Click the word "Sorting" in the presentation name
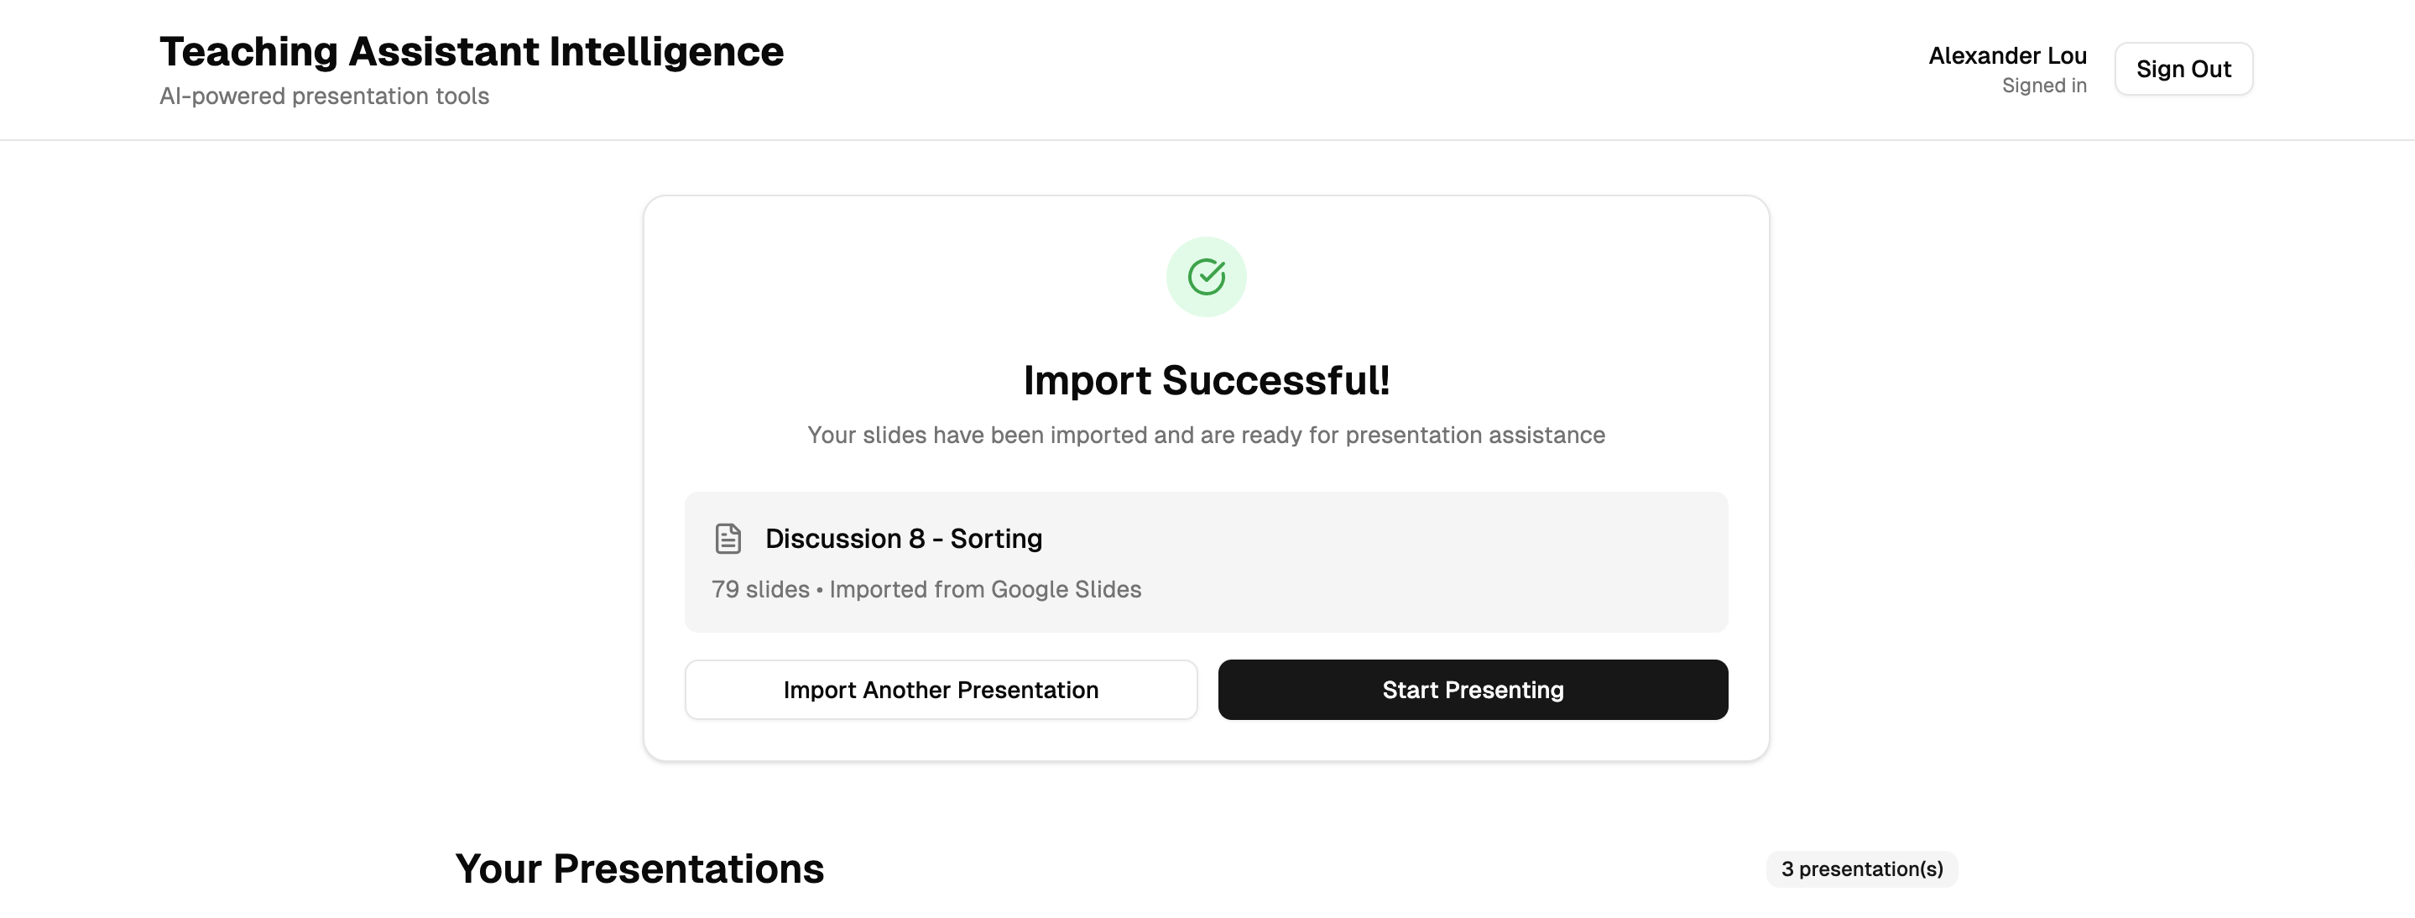2415x918 pixels. pos(996,538)
